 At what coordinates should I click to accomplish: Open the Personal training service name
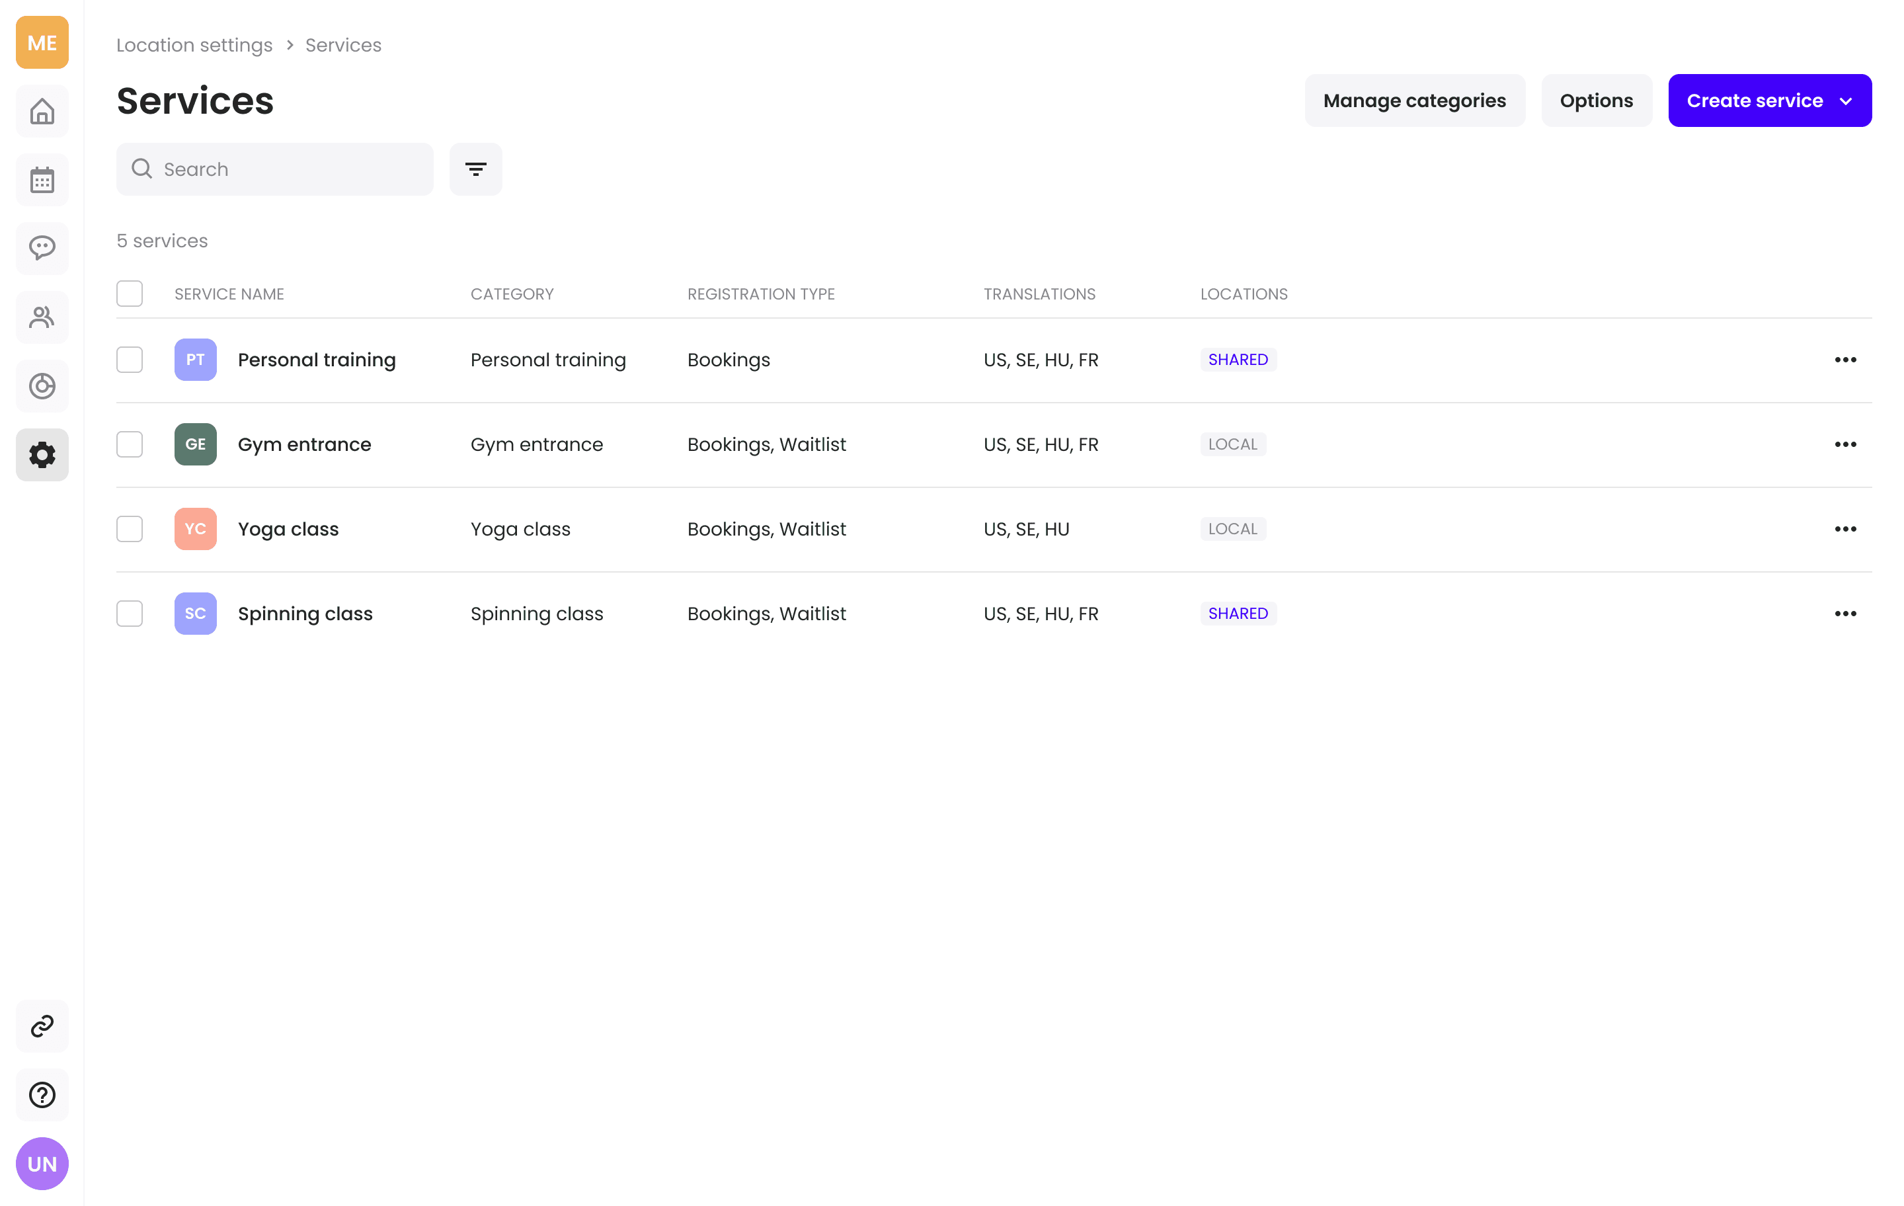point(317,360)
